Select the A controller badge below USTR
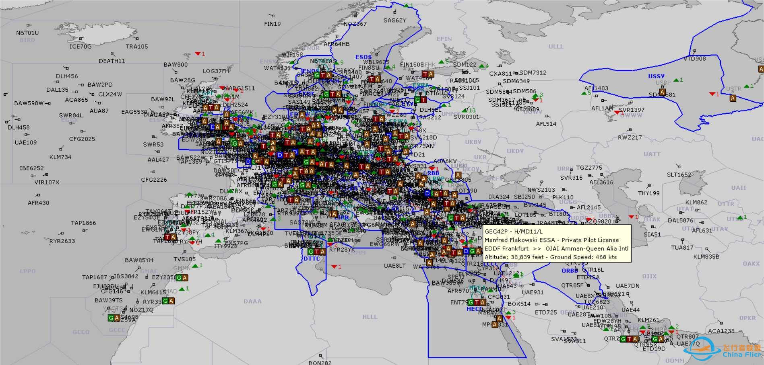764x365 pixels. (733, 98)
